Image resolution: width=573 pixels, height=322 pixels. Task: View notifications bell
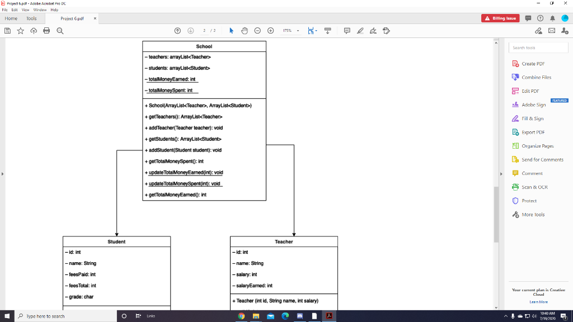[x=552, y=18]
